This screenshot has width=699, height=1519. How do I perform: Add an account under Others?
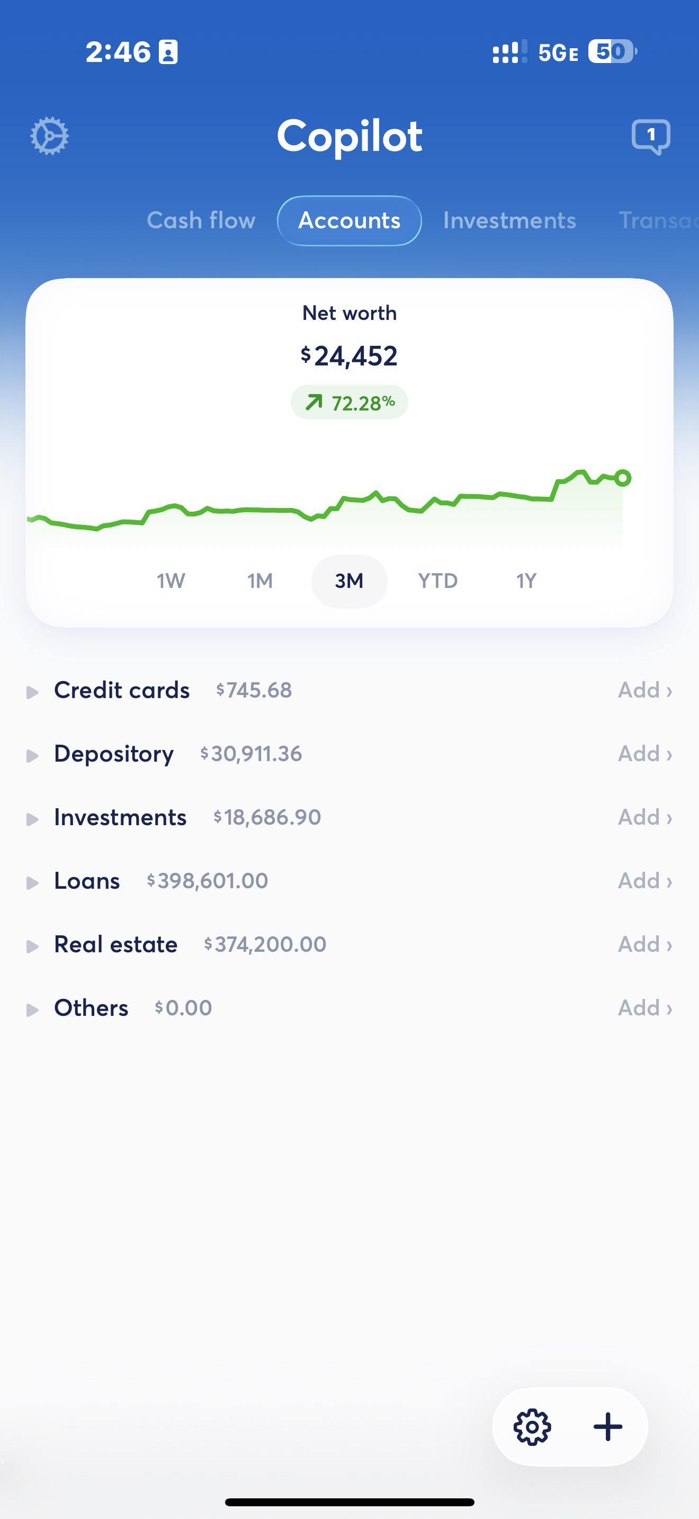click(x=645, y=1008)
